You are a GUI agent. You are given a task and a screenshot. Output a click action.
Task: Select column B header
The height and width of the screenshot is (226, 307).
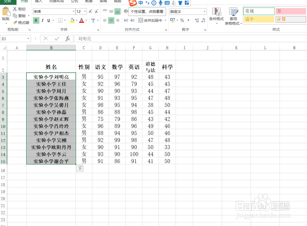(51, 47)
